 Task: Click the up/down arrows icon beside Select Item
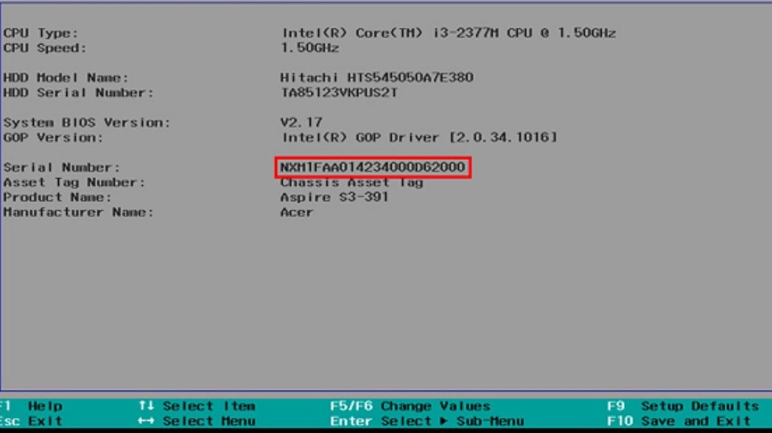coord(146,407)
